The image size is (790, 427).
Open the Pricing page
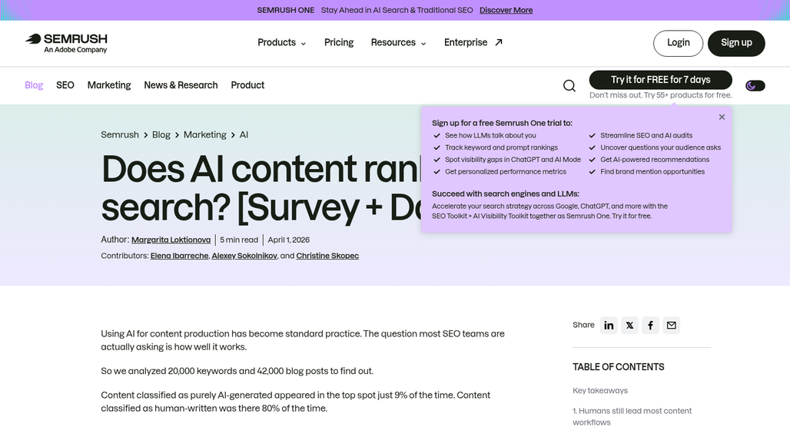click(339, 43)
